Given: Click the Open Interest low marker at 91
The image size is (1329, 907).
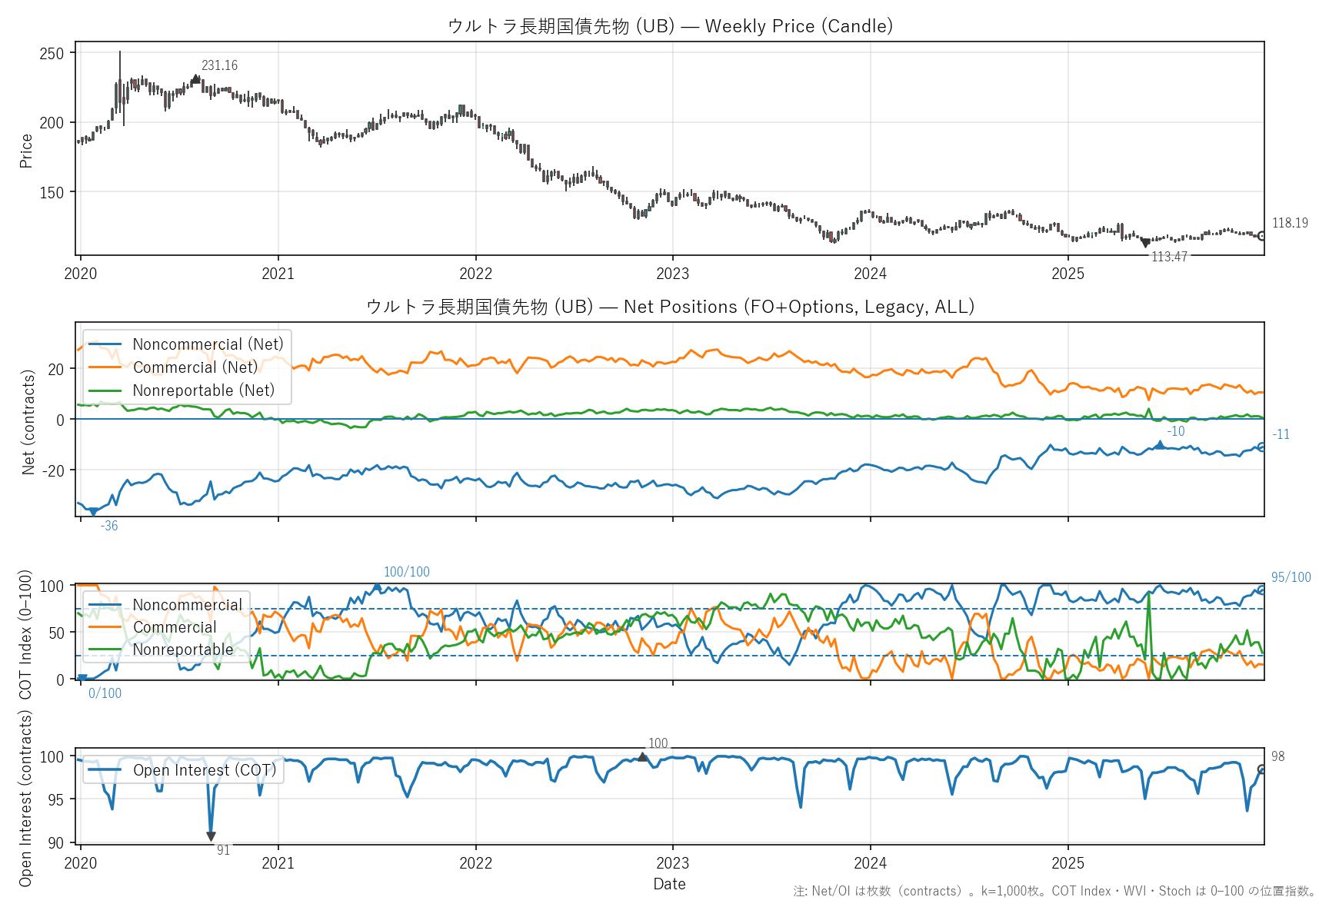Looking at the screenshot, I should point(211,836).
